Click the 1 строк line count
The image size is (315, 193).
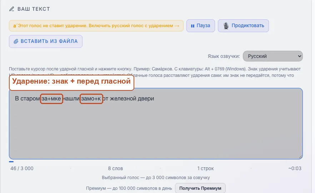pos(205,168)
